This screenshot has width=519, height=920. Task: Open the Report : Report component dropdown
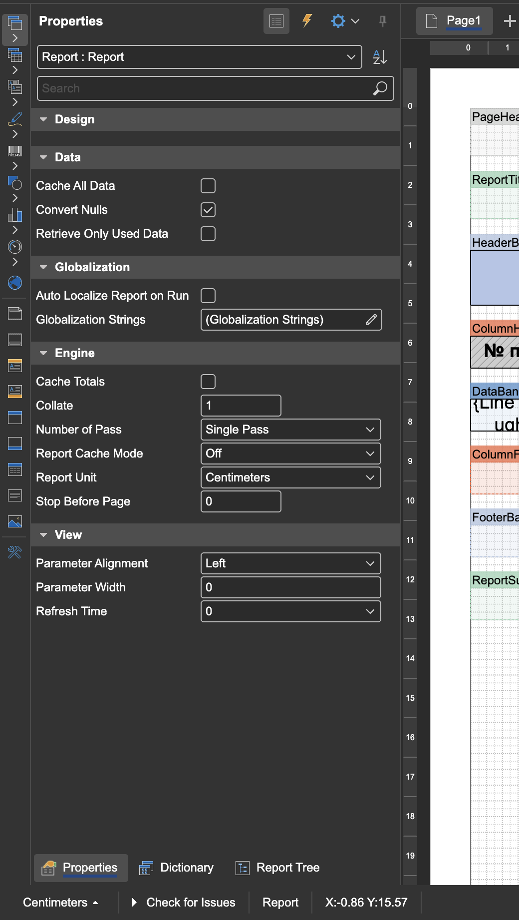(x=200, y=57)
